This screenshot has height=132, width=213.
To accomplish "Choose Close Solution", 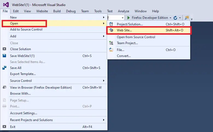I will click(x=54, y=49).
